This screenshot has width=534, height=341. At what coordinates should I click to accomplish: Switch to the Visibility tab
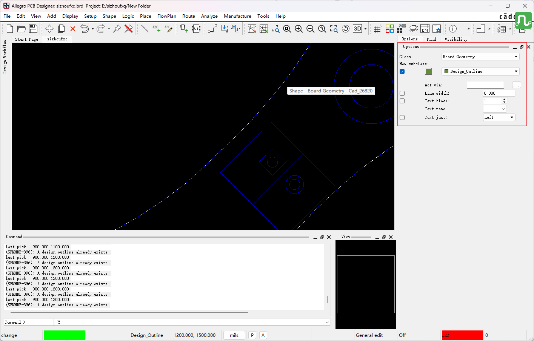pyautogui.click(x=456, y=39)
